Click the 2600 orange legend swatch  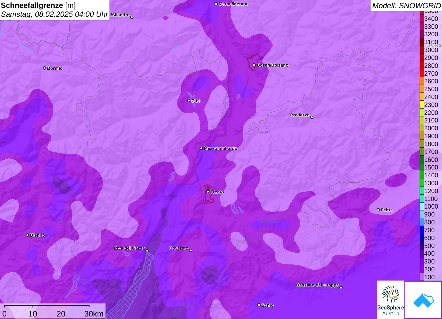click(422, 81)
